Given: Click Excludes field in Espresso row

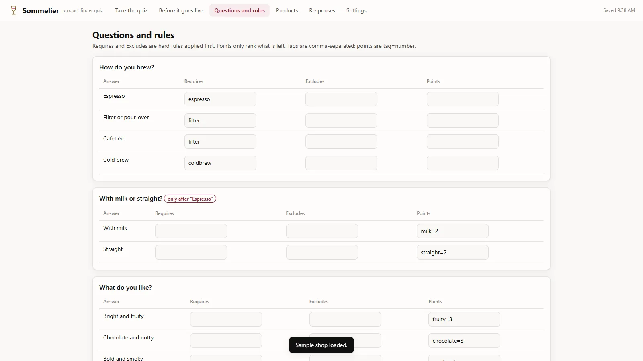Looking at the screenshot, I should point(341,99).
